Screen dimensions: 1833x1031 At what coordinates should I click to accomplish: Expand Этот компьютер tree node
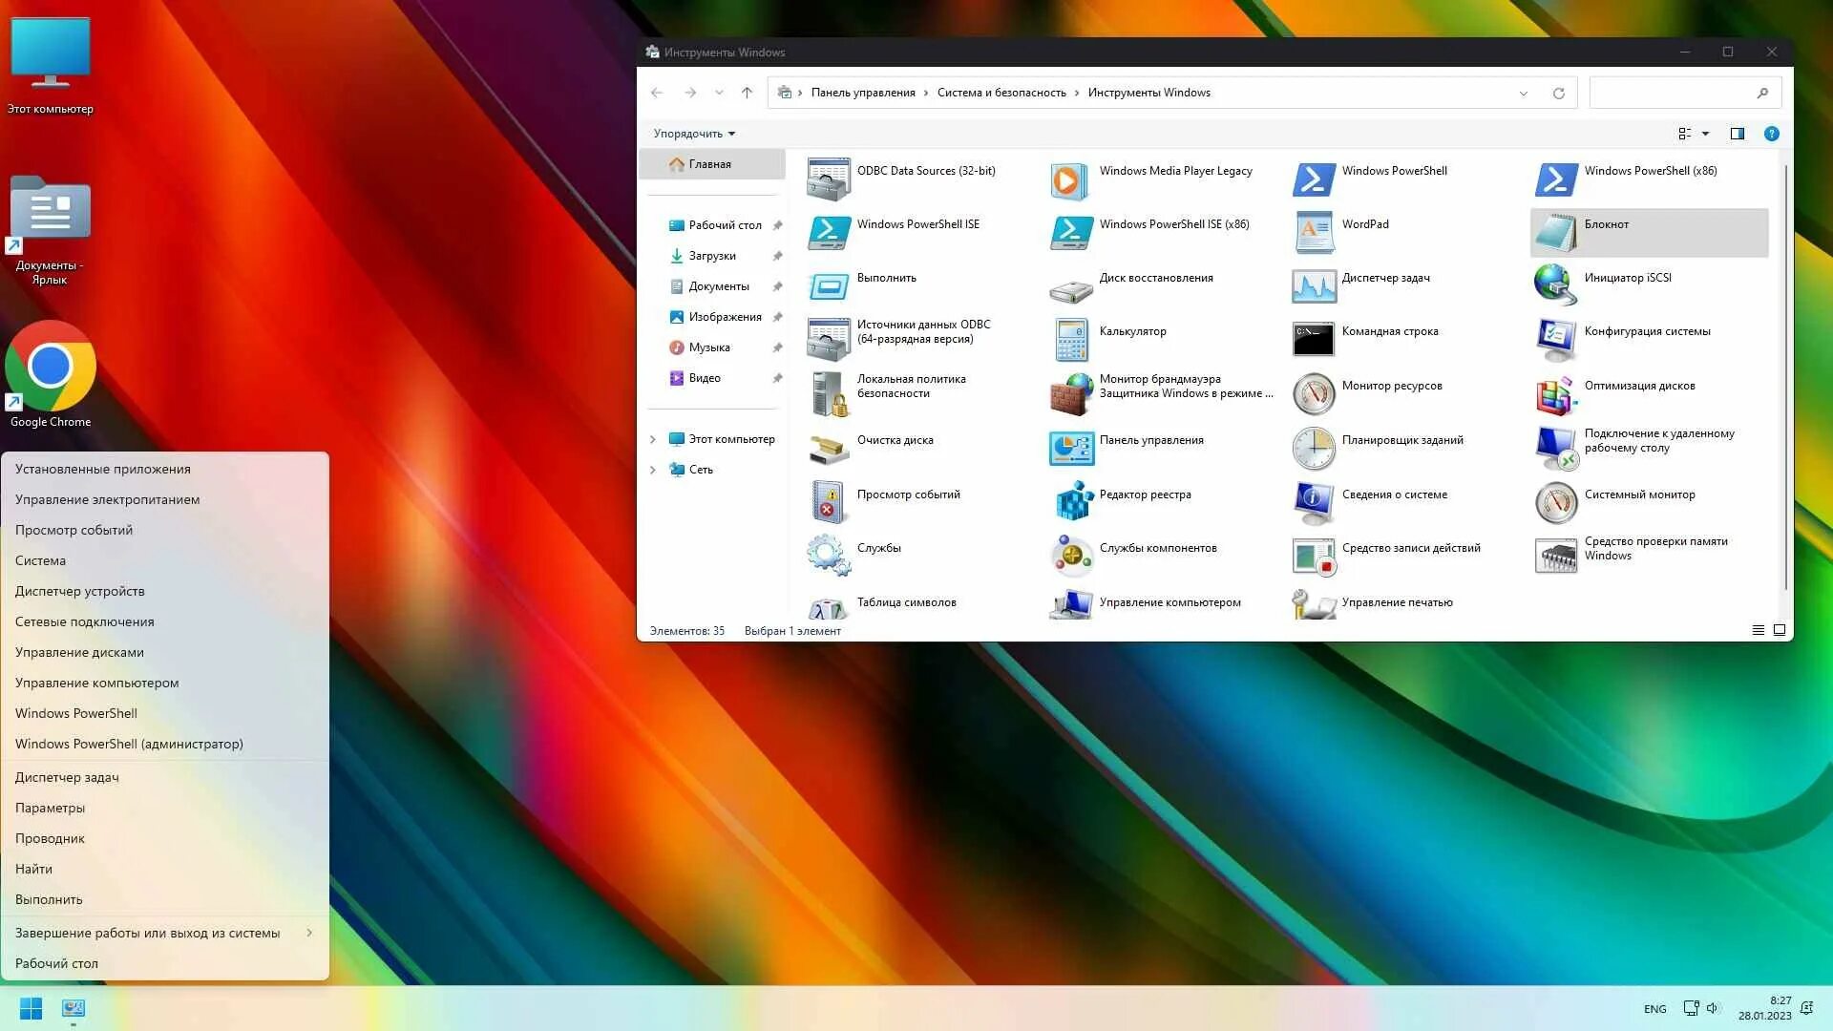point(653,439)
